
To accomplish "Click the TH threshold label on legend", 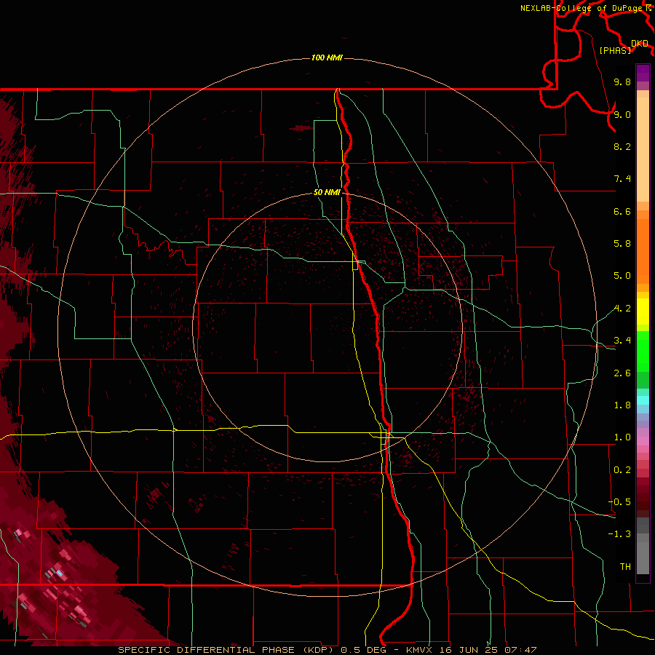I will pyautogui.click(x=625, y=567).
